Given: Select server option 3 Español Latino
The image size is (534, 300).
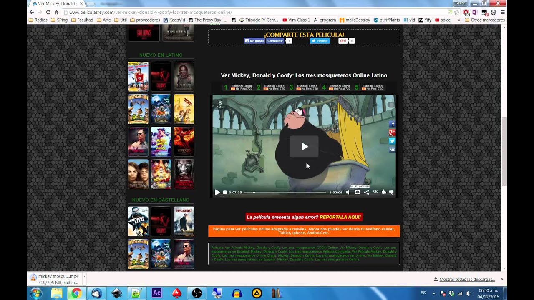Looking at the screenshot, I should tap(303, 87).
